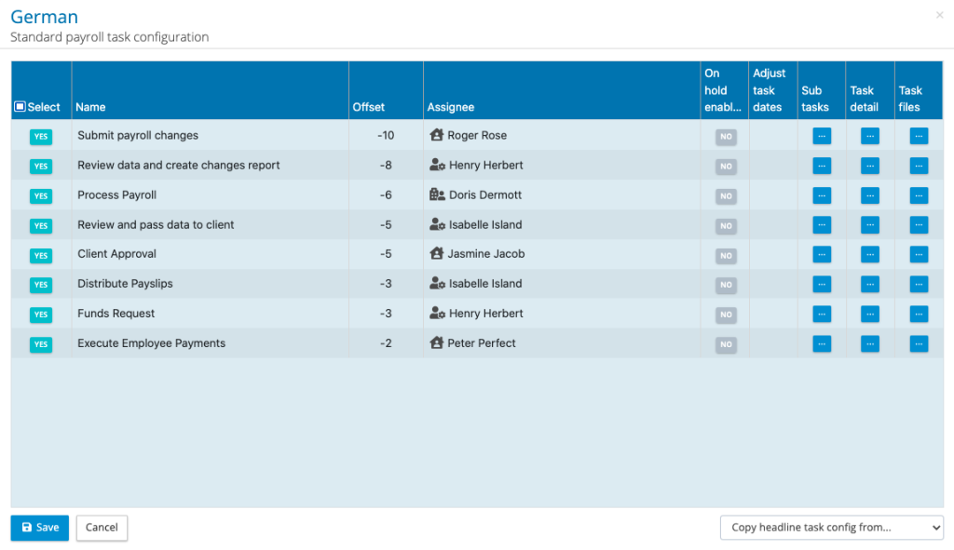
Task: Open Task detail for Review and pass data to client
Action: 869,225
